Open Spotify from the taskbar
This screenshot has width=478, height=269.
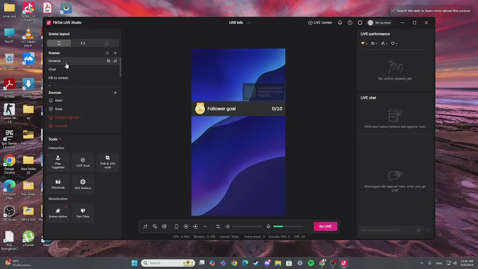click(311, 263)
